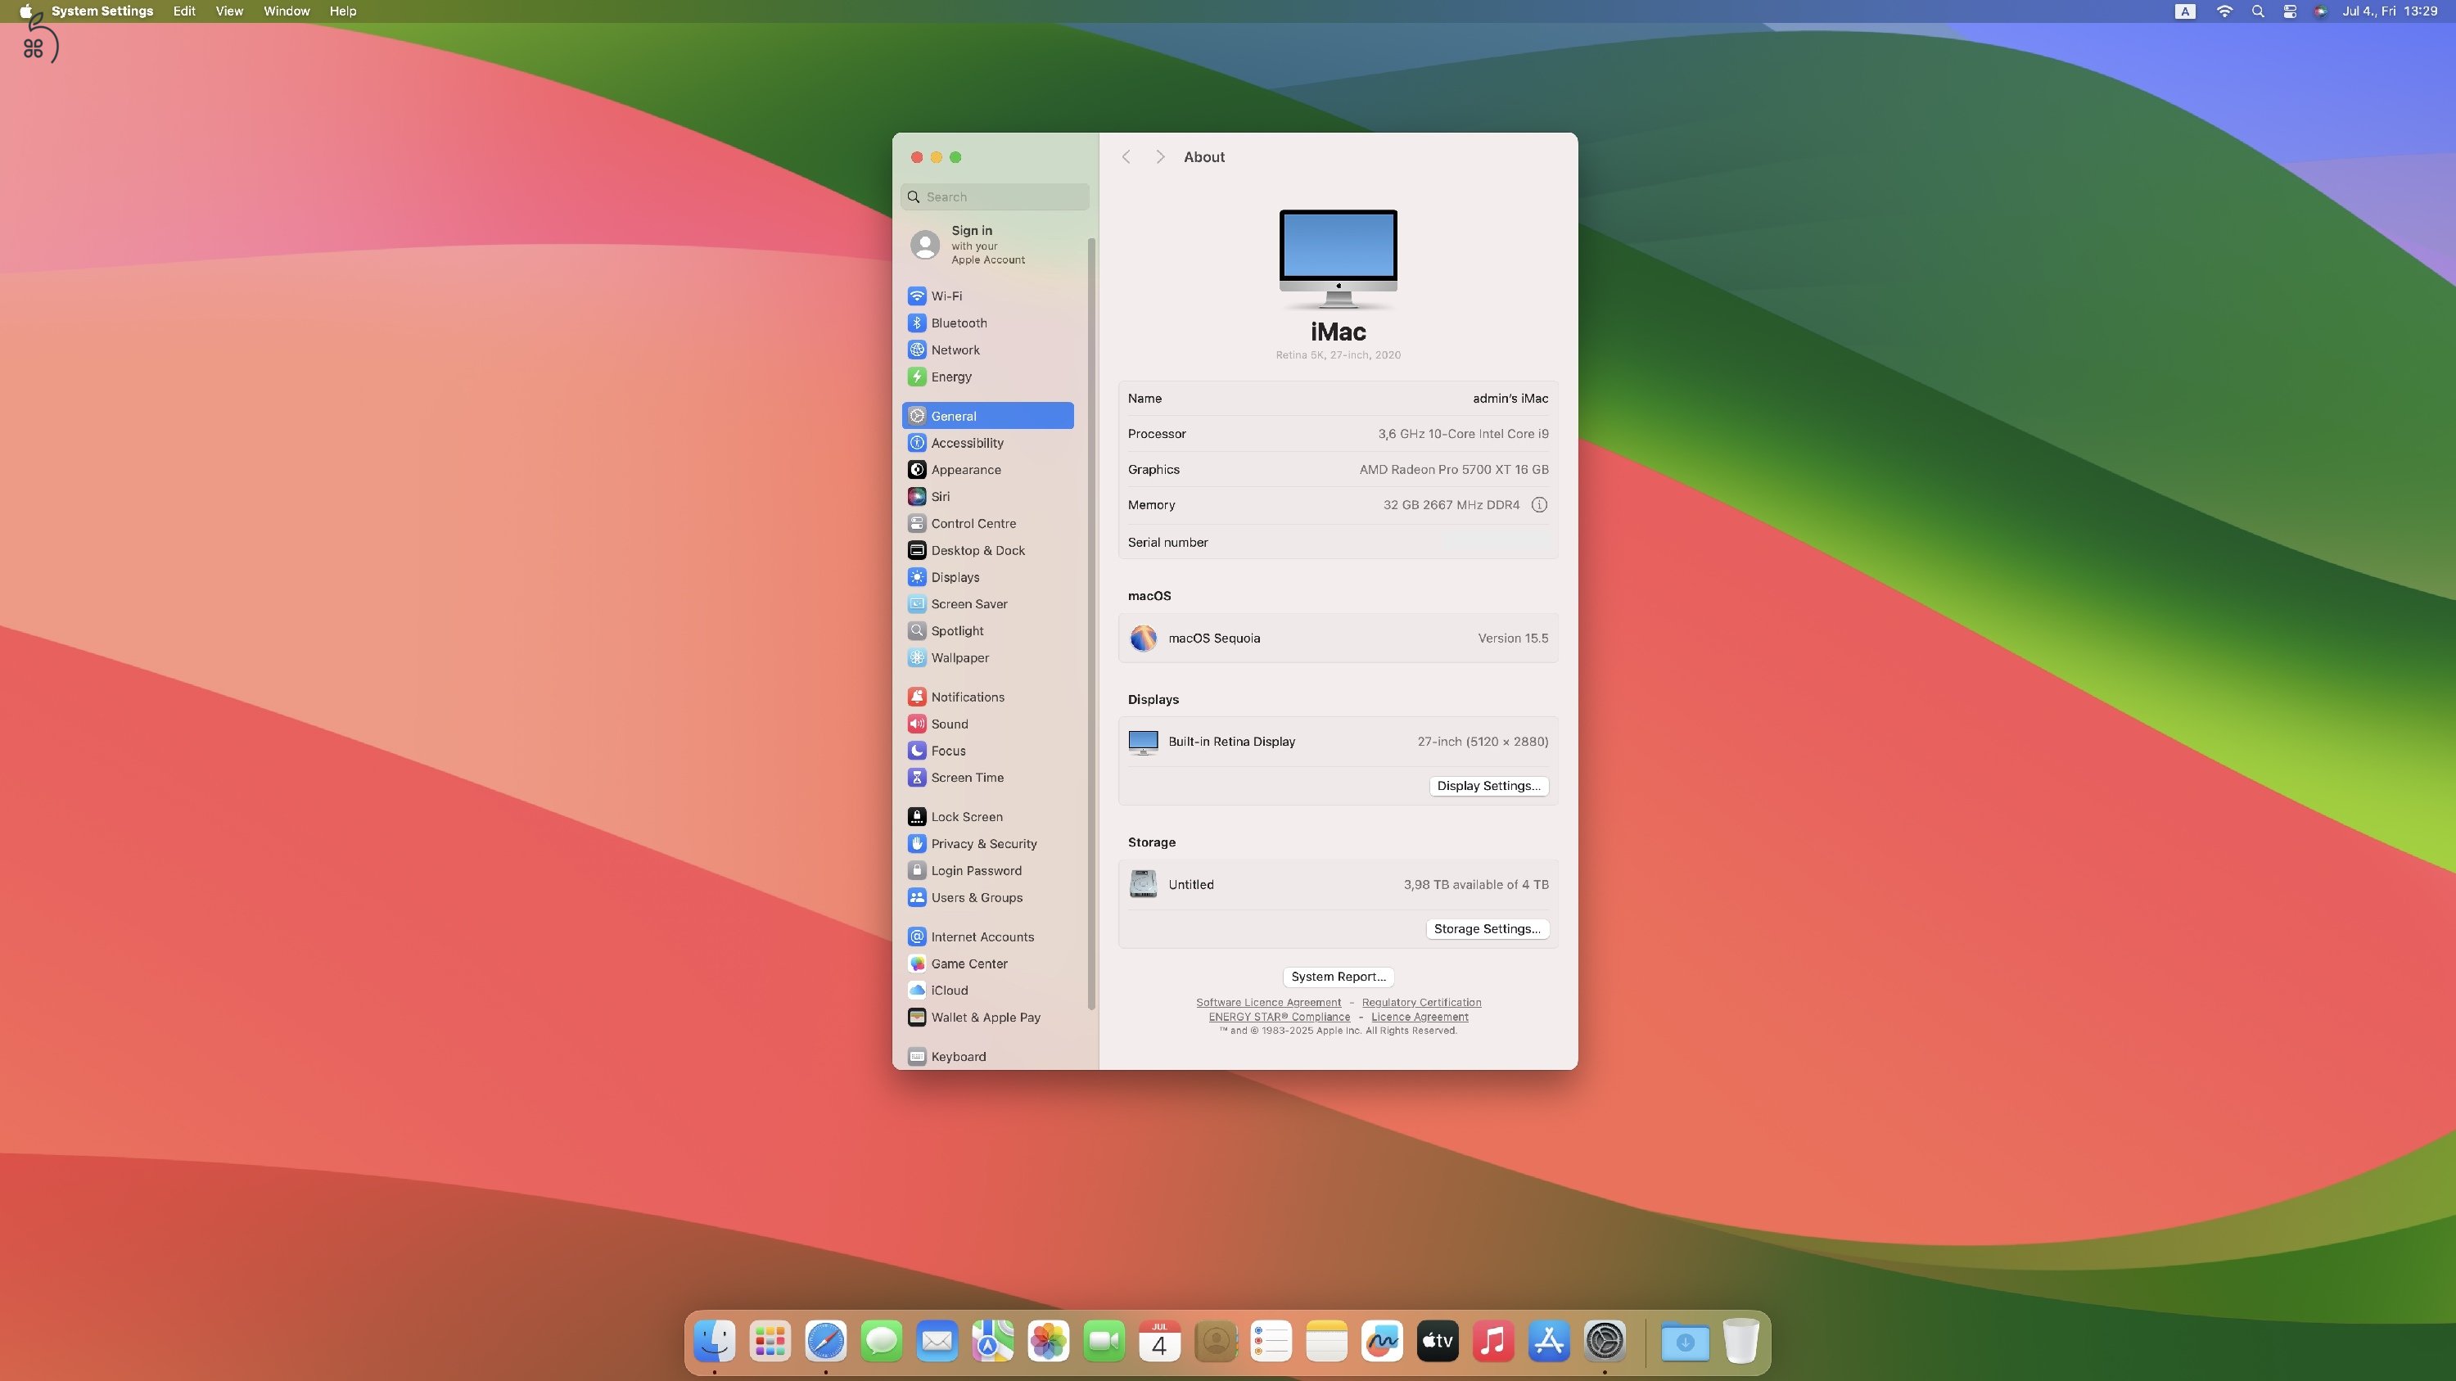Open the Apple menu
2456x1381 pixels.
(x=25, y=11)
